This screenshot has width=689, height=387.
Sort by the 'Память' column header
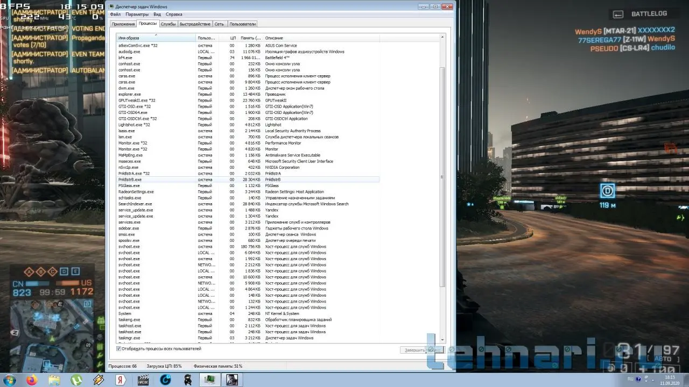tap(250, 38)
